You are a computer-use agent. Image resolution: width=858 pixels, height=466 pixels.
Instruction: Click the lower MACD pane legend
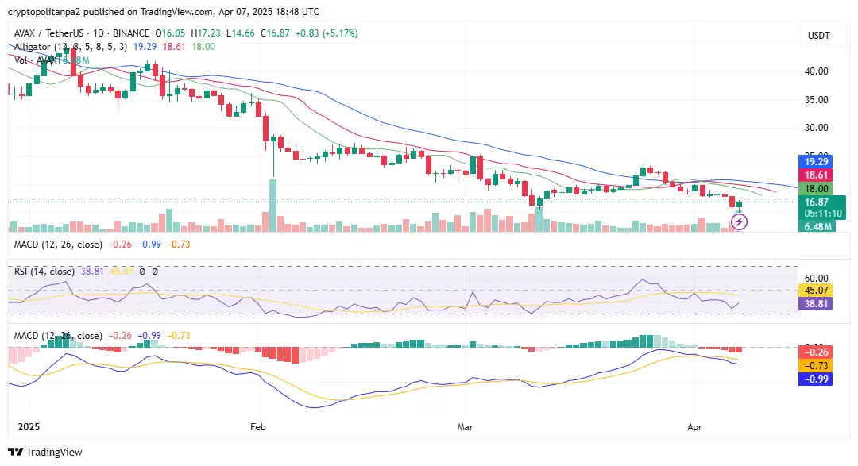(57, 336)
